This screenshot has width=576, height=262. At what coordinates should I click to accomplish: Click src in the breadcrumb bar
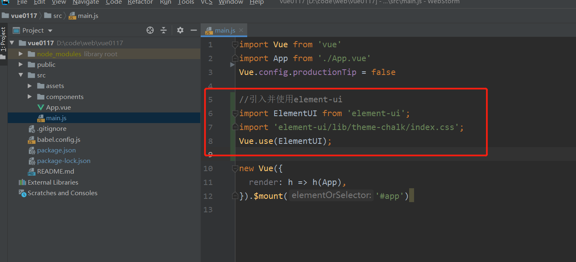click(58, 16)
